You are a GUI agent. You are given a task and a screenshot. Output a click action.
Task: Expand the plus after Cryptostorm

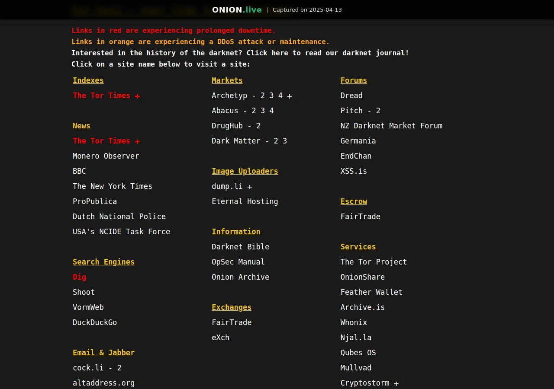click(x=396, y=383)
